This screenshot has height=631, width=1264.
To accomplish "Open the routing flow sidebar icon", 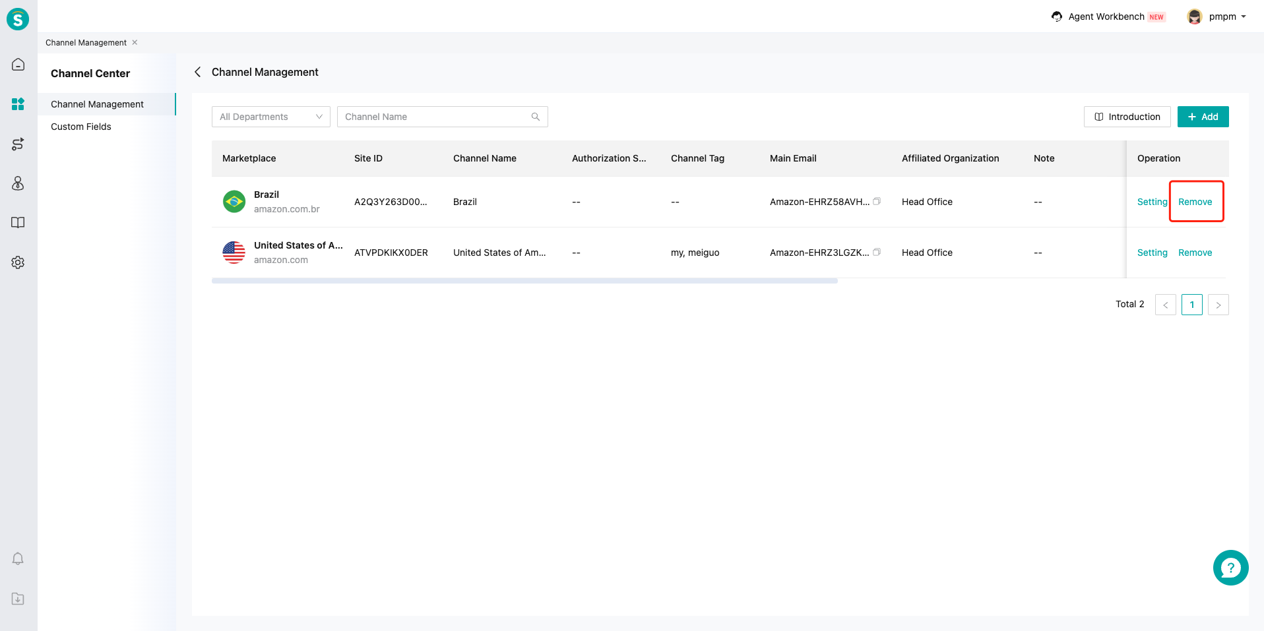I will pyautogui.click(x=18, y=144).
